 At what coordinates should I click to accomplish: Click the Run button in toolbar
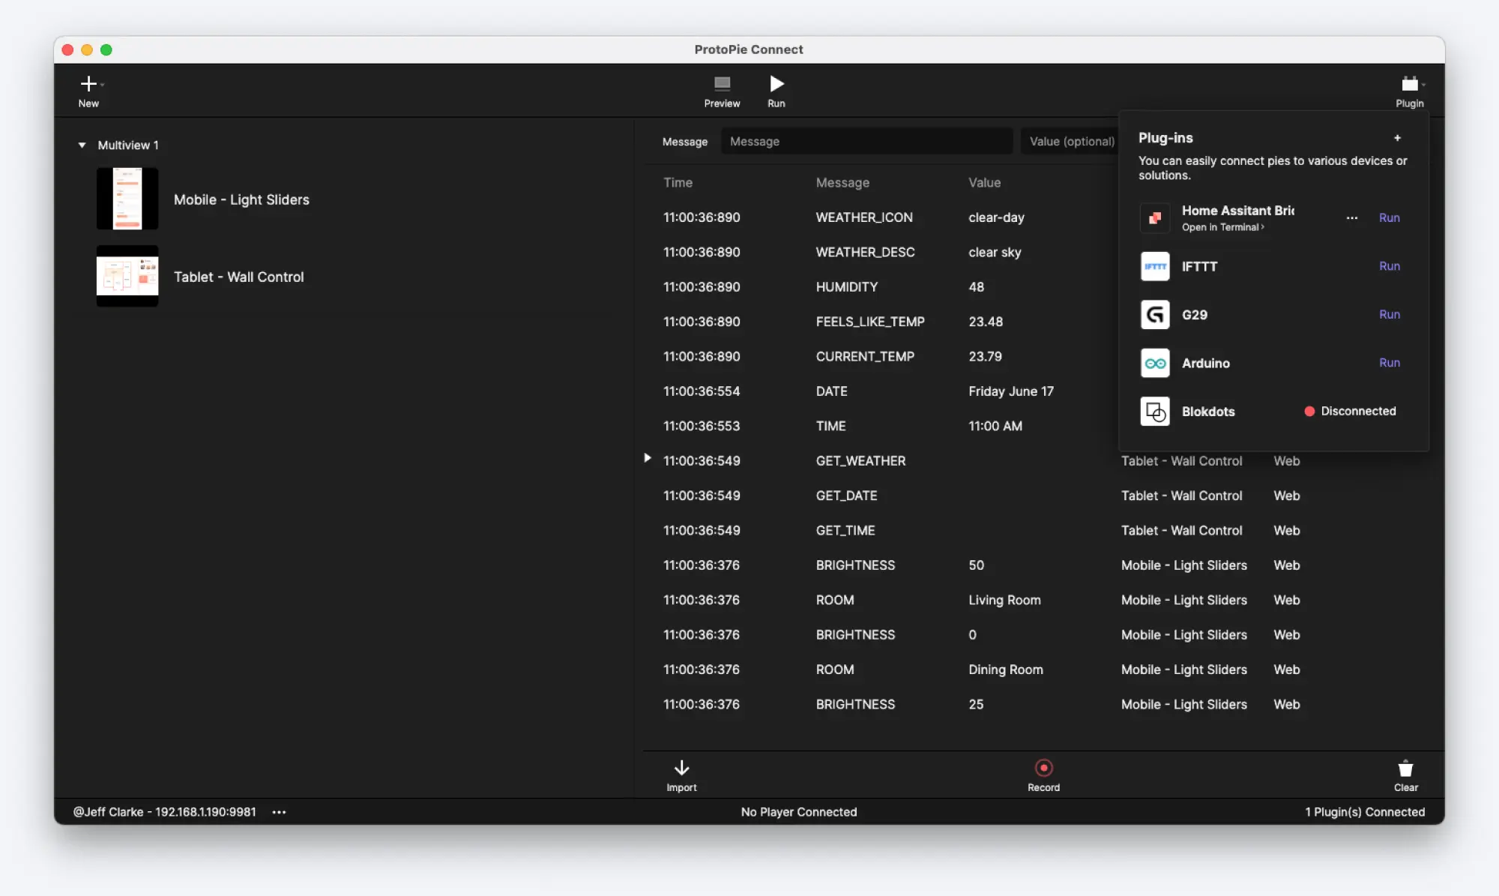click(x=775, y=91)
